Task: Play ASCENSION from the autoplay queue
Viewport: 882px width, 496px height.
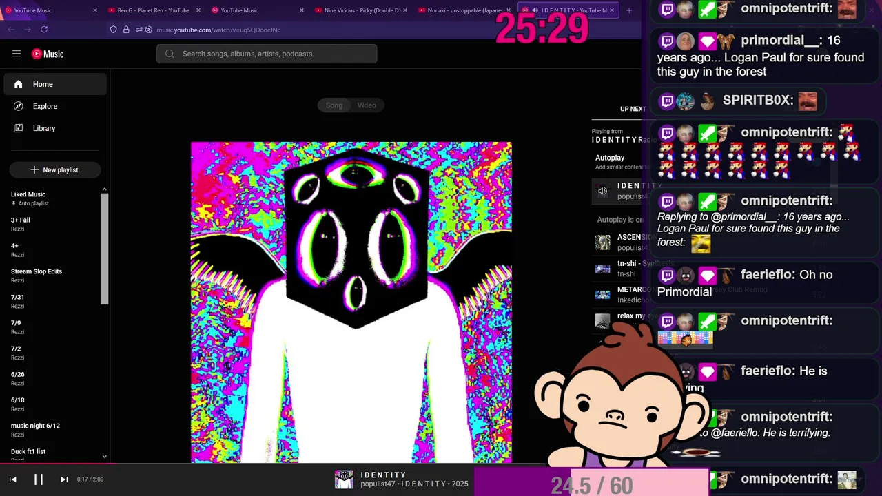Action: (618, 242)
